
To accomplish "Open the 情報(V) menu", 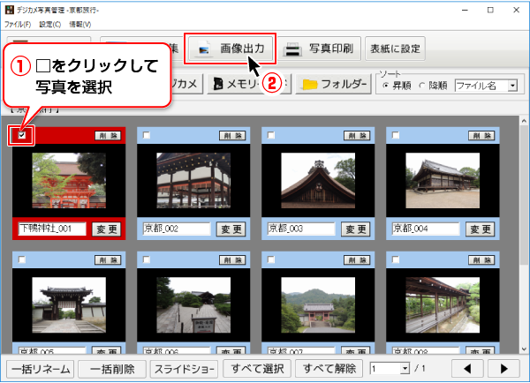I will [x=80, y=25].
